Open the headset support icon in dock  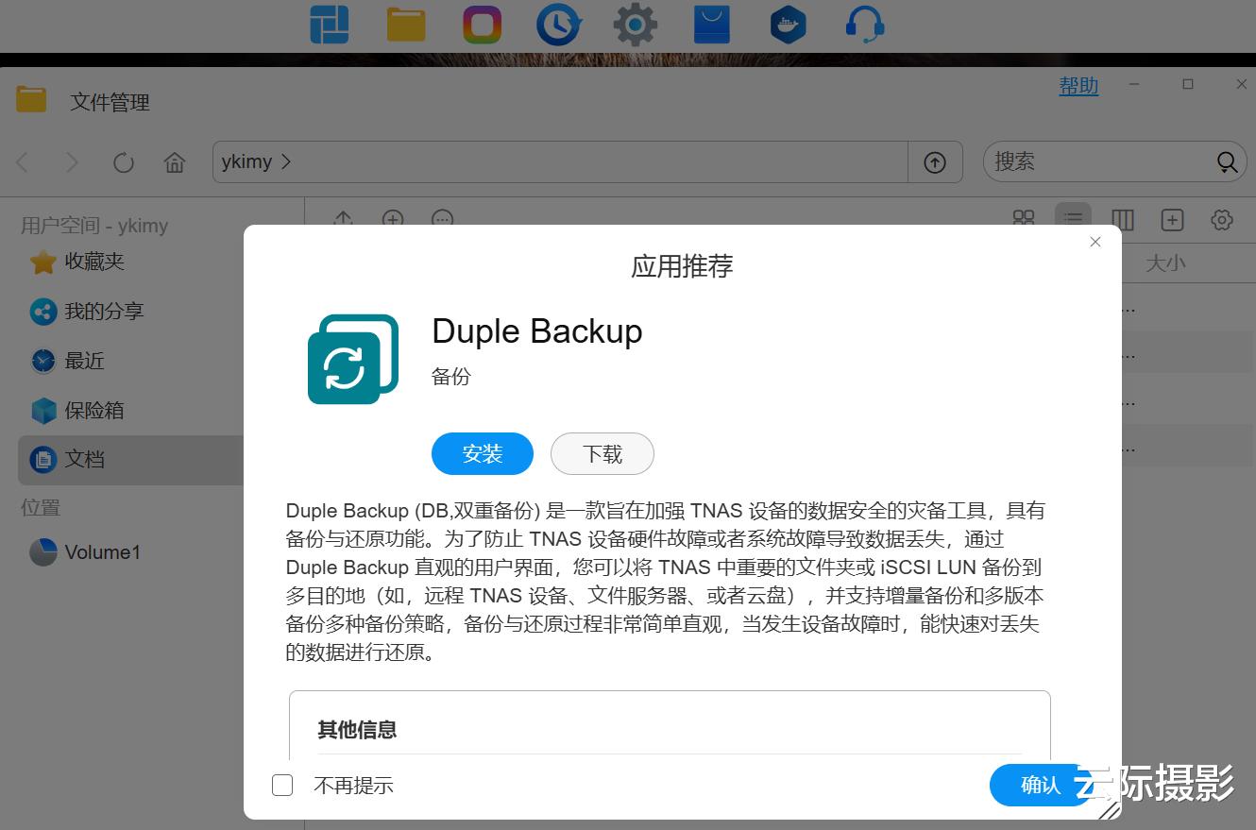click(865, 25)
